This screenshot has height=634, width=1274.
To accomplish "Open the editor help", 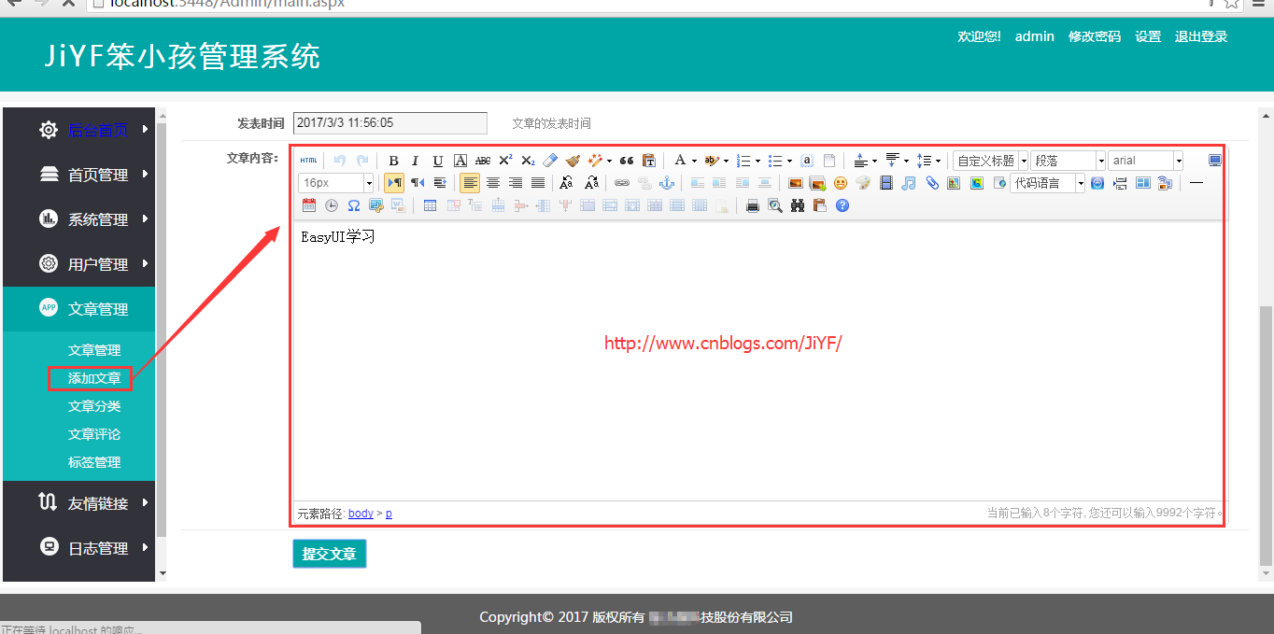I will [x=842, y=205].
